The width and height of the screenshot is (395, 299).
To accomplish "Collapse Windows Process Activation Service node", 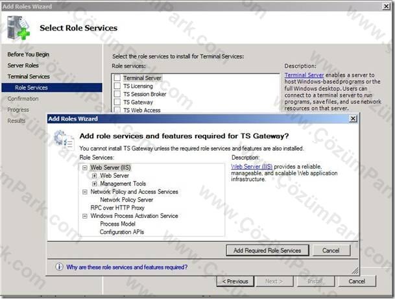I will [x=85, y=216].
